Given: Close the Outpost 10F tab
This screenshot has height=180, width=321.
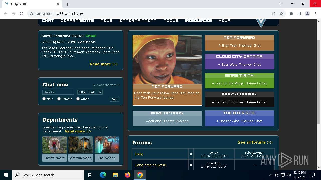Looking at the screenshot, I should pyautogui.click(x=58, y=4).
